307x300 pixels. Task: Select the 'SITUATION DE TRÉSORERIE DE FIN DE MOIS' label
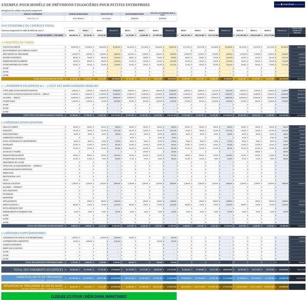[x=33, y=286]
